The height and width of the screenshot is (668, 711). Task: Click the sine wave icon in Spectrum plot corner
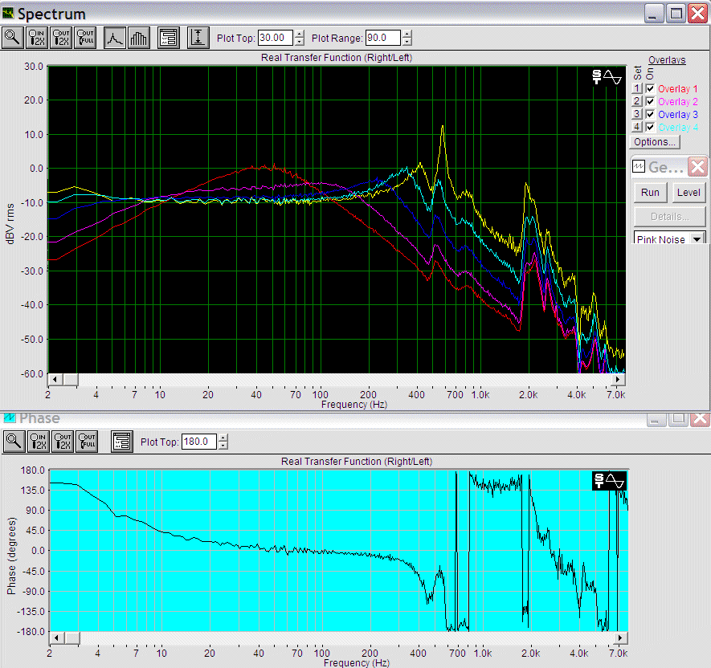[x=612, y=77]
